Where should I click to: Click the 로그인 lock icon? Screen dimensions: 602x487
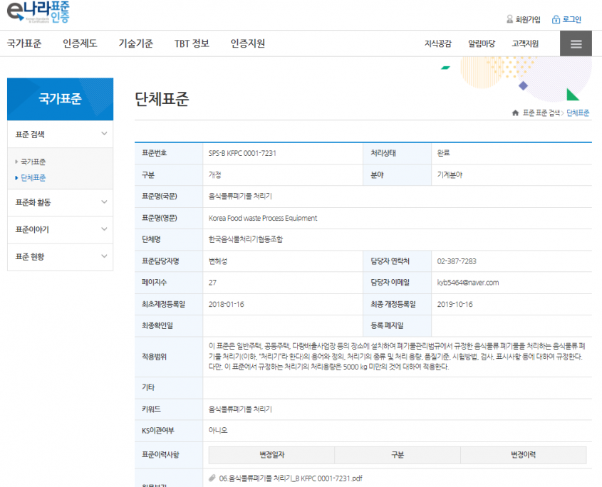pos(556,19)
